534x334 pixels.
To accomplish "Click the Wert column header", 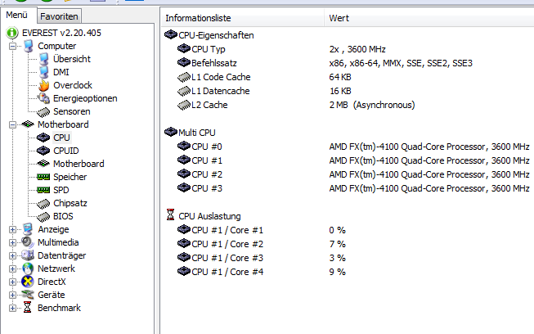I will pyautogui.click(x=429, y=18).
